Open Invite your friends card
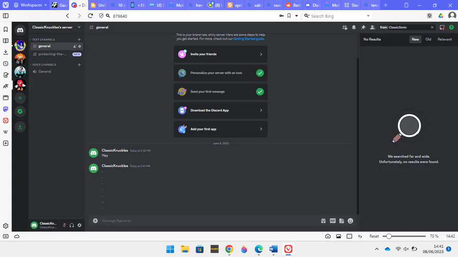Screen dimensions: 458x257 pos(220,54)
